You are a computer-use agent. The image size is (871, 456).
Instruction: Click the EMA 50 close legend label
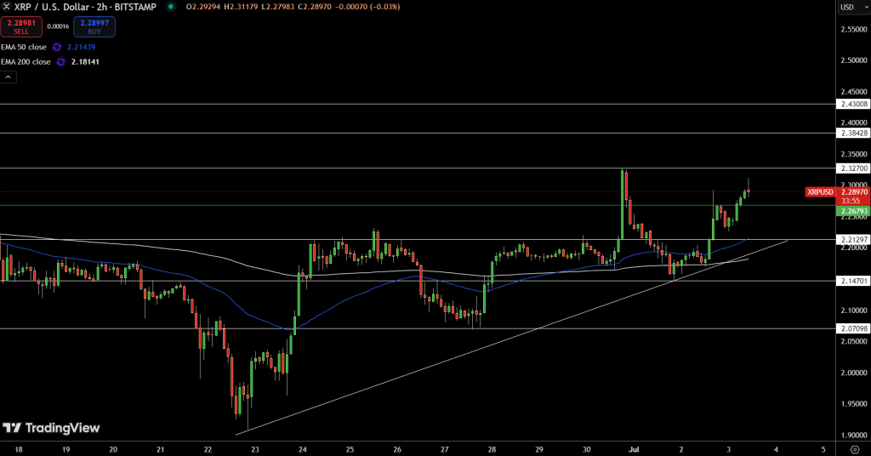[x=24, y=47]
